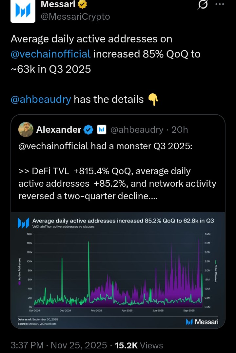Open Alexander's profile avatar
The image size is (236, 353).
pyautogui.click(x=26, y=129)
